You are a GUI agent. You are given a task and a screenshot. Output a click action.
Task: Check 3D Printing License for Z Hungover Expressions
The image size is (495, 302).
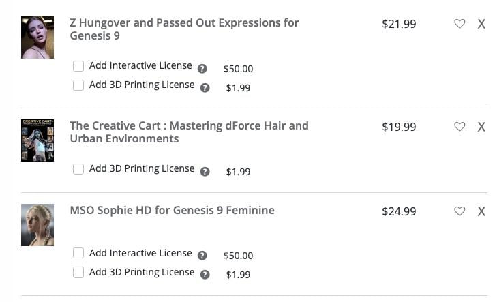tap(78, 85)
